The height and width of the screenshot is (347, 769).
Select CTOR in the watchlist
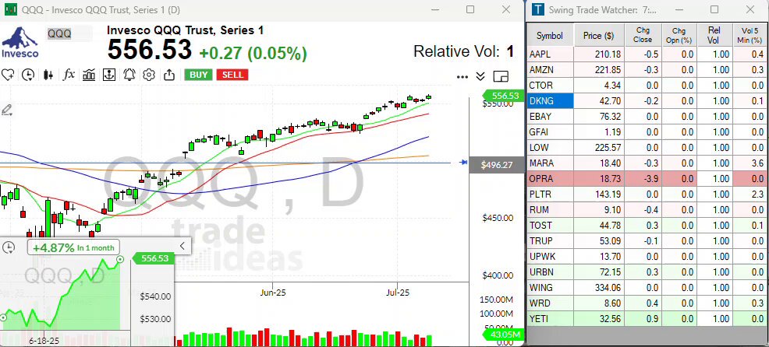click(x=549, y=85)
